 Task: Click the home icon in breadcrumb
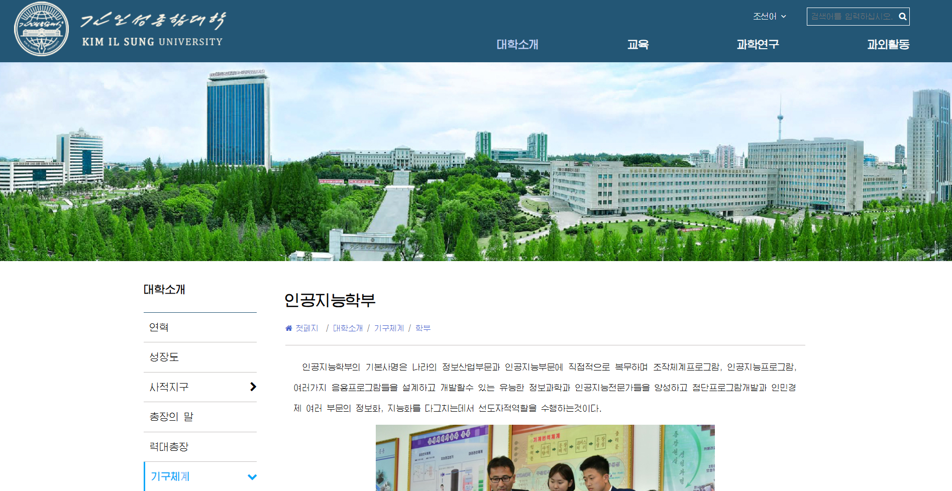click(x=289, y=328)
